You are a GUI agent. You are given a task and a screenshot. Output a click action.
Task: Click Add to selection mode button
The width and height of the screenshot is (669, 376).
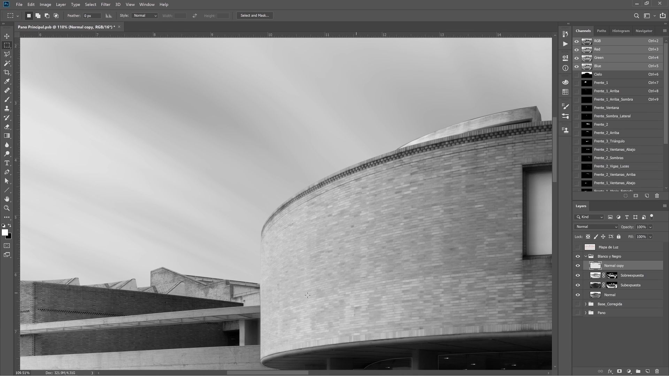click(x=38, y=16)
